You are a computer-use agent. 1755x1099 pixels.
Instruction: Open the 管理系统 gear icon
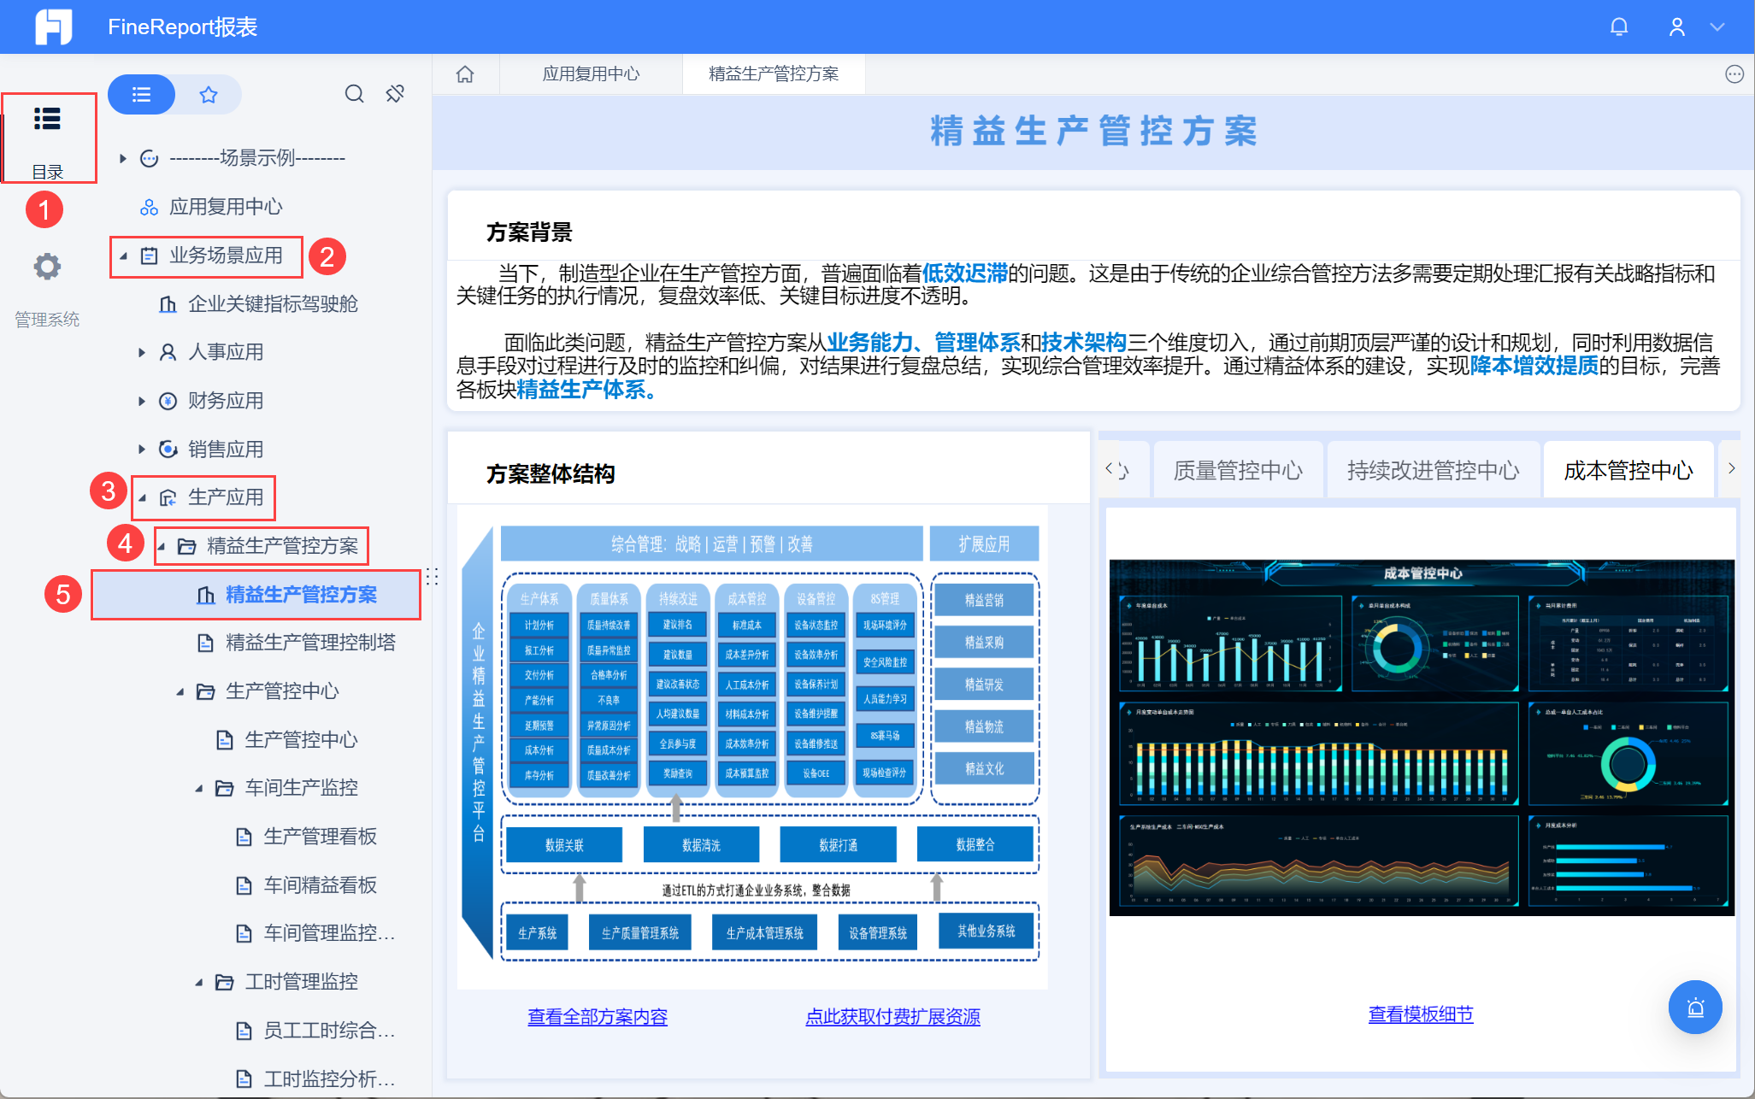(47, 267)
